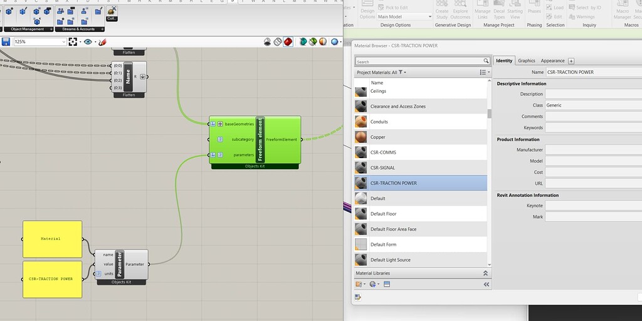The height and width of the screenshot is (321, 642).
Task: Click the first blue cube icon in Object Management
Action: 9,11
